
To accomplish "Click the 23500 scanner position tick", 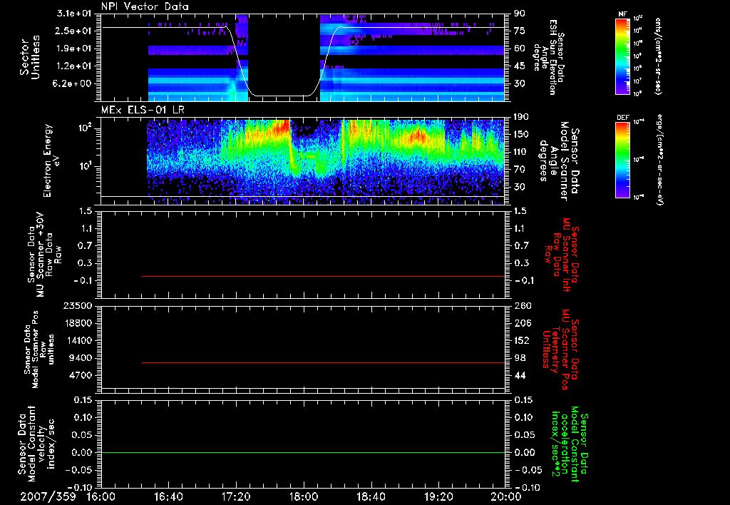I will 78,305.
